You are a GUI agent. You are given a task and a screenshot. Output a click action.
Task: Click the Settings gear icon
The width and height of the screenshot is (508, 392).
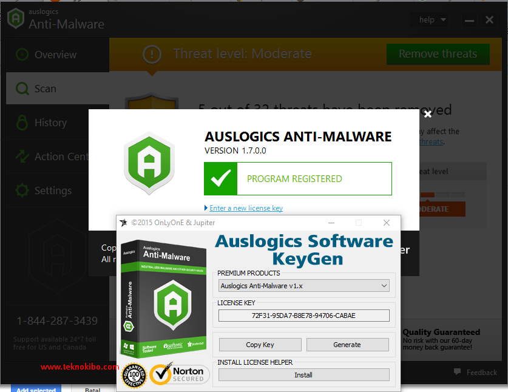click(22, 191)
